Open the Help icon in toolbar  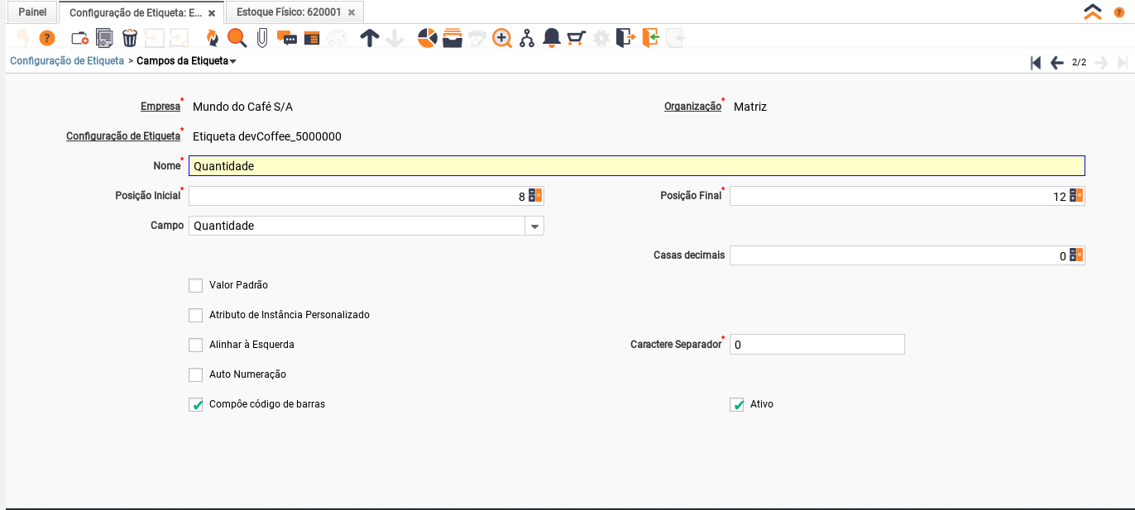click(x=47, y=38)
